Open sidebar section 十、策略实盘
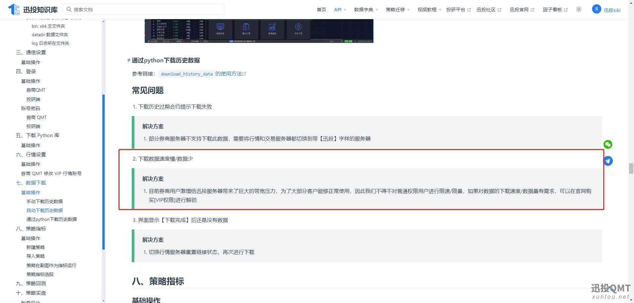The height and width of the screenshot is (303, 634). click(x=31, y=293)
